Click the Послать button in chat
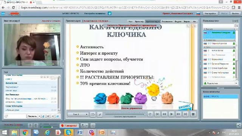The width and height of the screenshot is (242, 136). pos(32,116)
